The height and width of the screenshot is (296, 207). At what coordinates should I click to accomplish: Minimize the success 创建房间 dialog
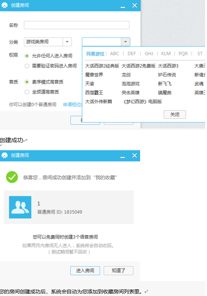(123, 156)
